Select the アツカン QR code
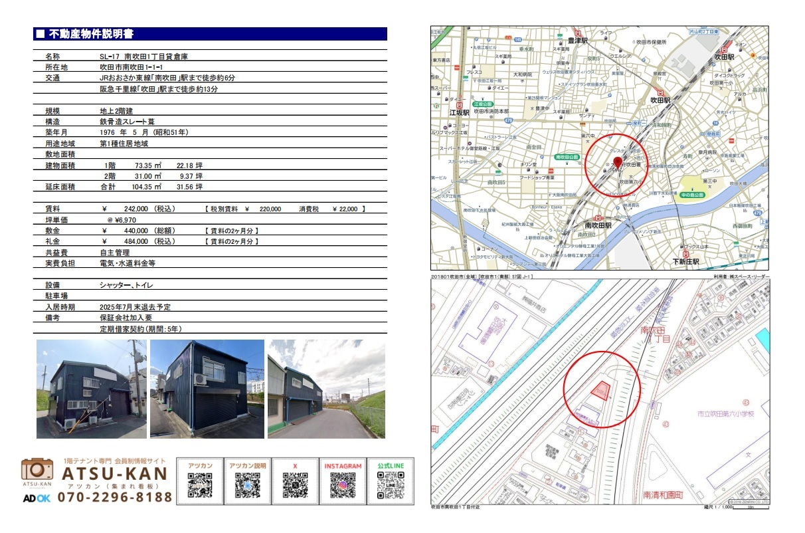Viewport: 805px width, 533px height. click(x=200, y=485)
